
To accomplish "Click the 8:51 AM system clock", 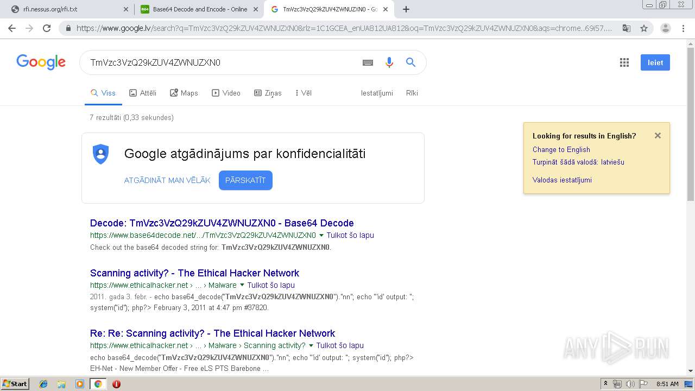I will [x=667, y=384].
